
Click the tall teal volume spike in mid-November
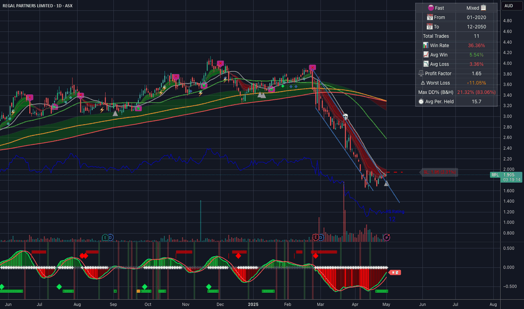click(x=201, y=220)
